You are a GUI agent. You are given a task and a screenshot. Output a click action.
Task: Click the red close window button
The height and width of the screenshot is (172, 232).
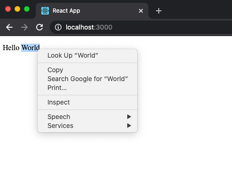coord(8,9)
